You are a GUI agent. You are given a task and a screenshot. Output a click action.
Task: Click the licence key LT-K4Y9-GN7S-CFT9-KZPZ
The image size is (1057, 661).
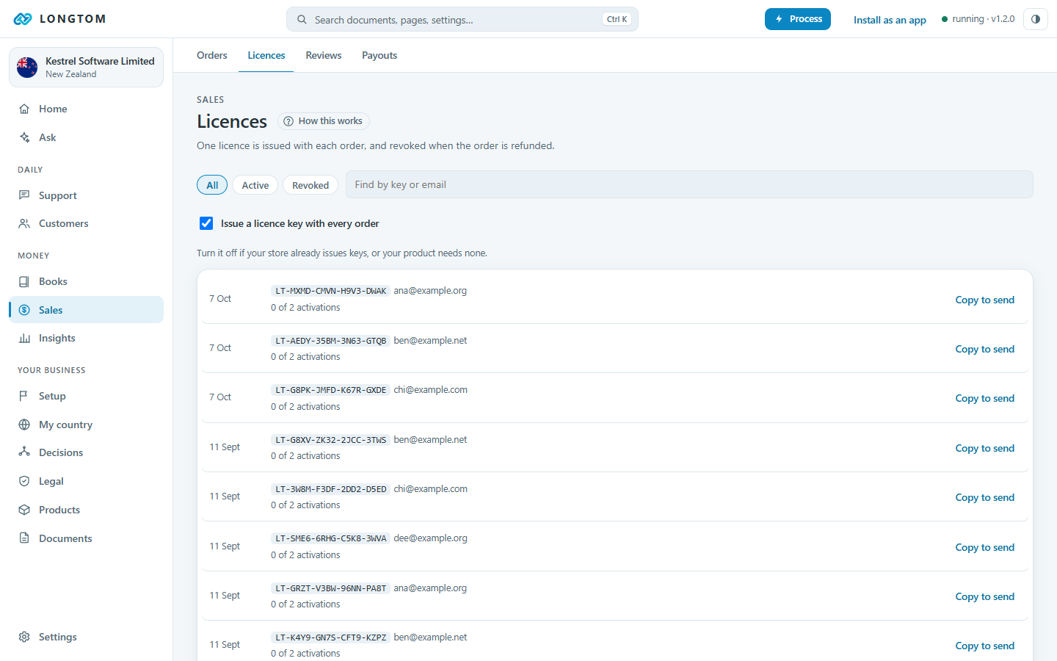[331, 637]
